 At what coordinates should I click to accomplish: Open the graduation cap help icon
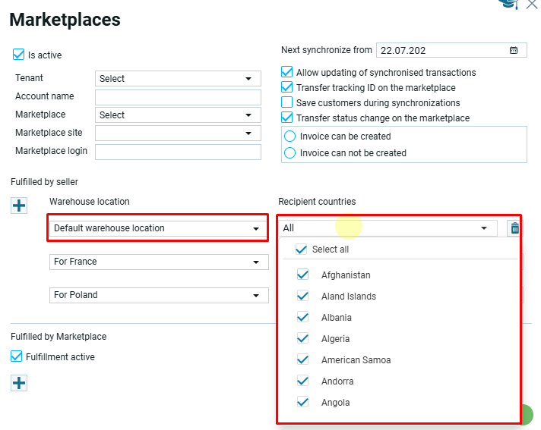pyautogui.click(x=508, y=4)
